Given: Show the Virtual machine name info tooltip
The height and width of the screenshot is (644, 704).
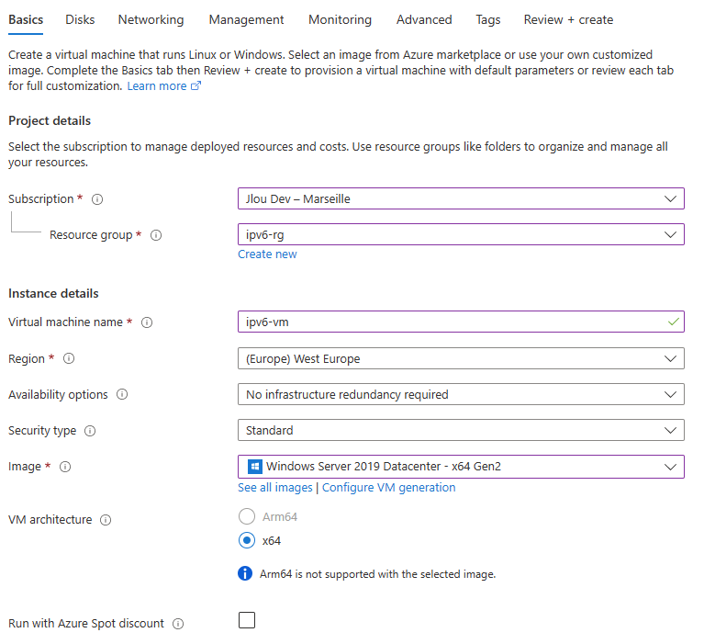Looking at the screenshot, I should tap(147, 322).
